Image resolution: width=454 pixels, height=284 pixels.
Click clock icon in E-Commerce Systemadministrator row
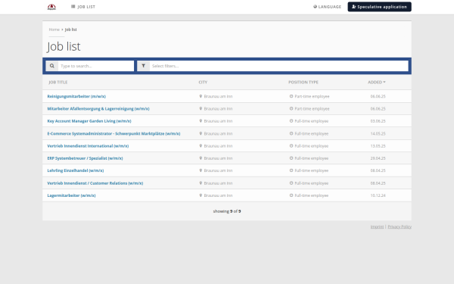tap(291, 133)
